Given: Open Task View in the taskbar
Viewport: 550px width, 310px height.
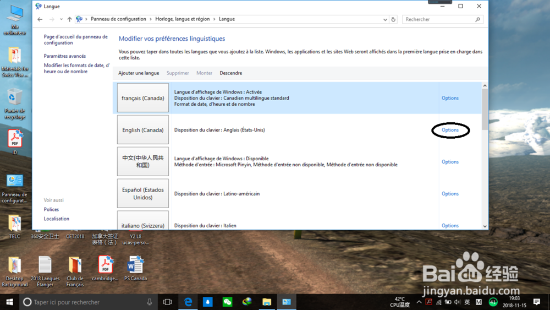Looking at the screenshot, I should [168, 302].
